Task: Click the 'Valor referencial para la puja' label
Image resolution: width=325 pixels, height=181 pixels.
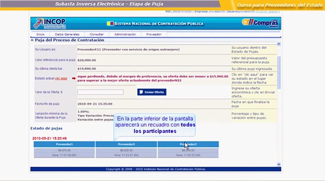Action: (55, 60)
